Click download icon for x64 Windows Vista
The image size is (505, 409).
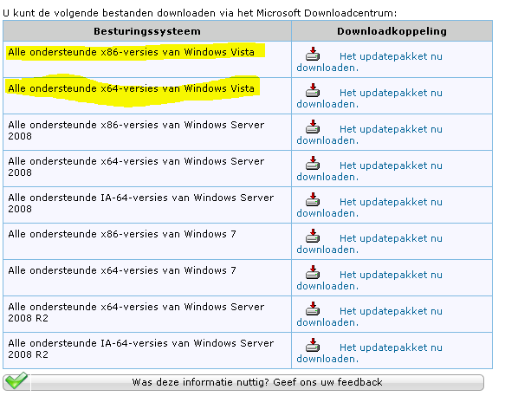point(313,90)
